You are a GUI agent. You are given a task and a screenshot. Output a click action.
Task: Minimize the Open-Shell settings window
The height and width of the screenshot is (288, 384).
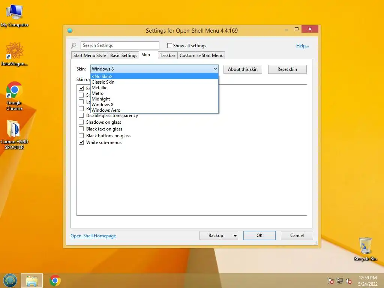pos(286,29)
